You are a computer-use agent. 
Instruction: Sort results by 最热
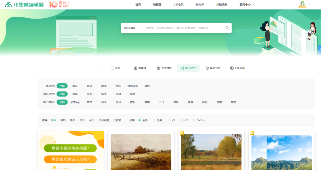[63, 120]
